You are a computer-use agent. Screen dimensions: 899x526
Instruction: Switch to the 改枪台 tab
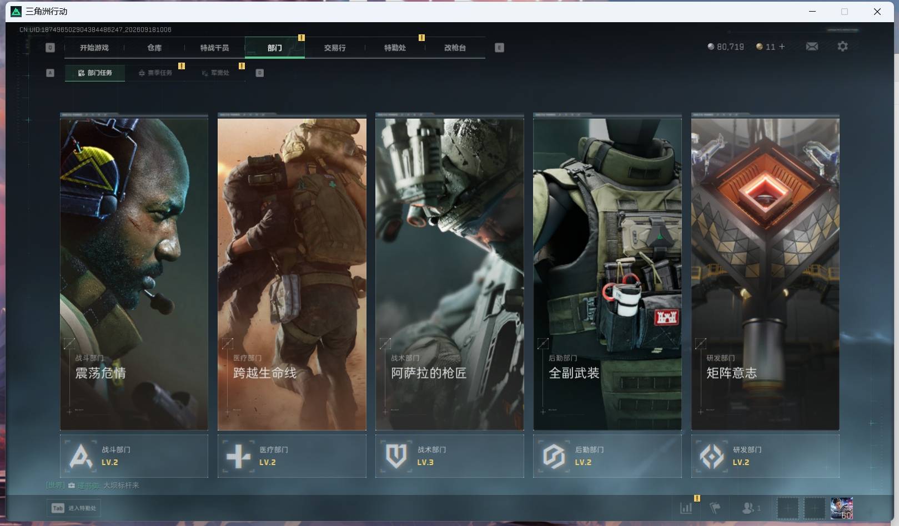pos(455,48)
